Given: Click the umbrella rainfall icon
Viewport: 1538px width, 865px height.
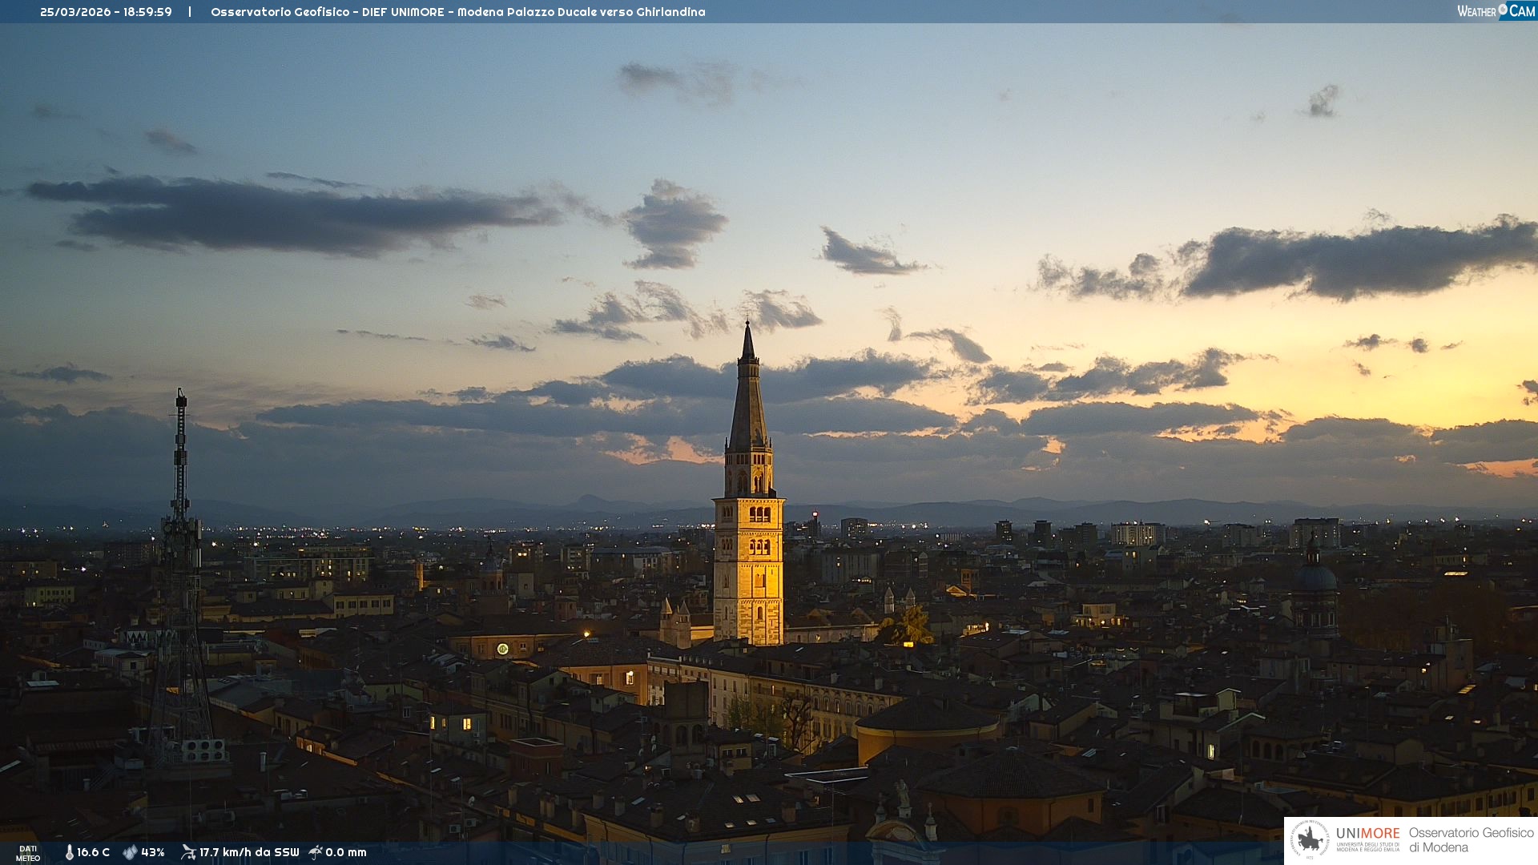Looking at the screenshot, I should [x=316, y=852].
